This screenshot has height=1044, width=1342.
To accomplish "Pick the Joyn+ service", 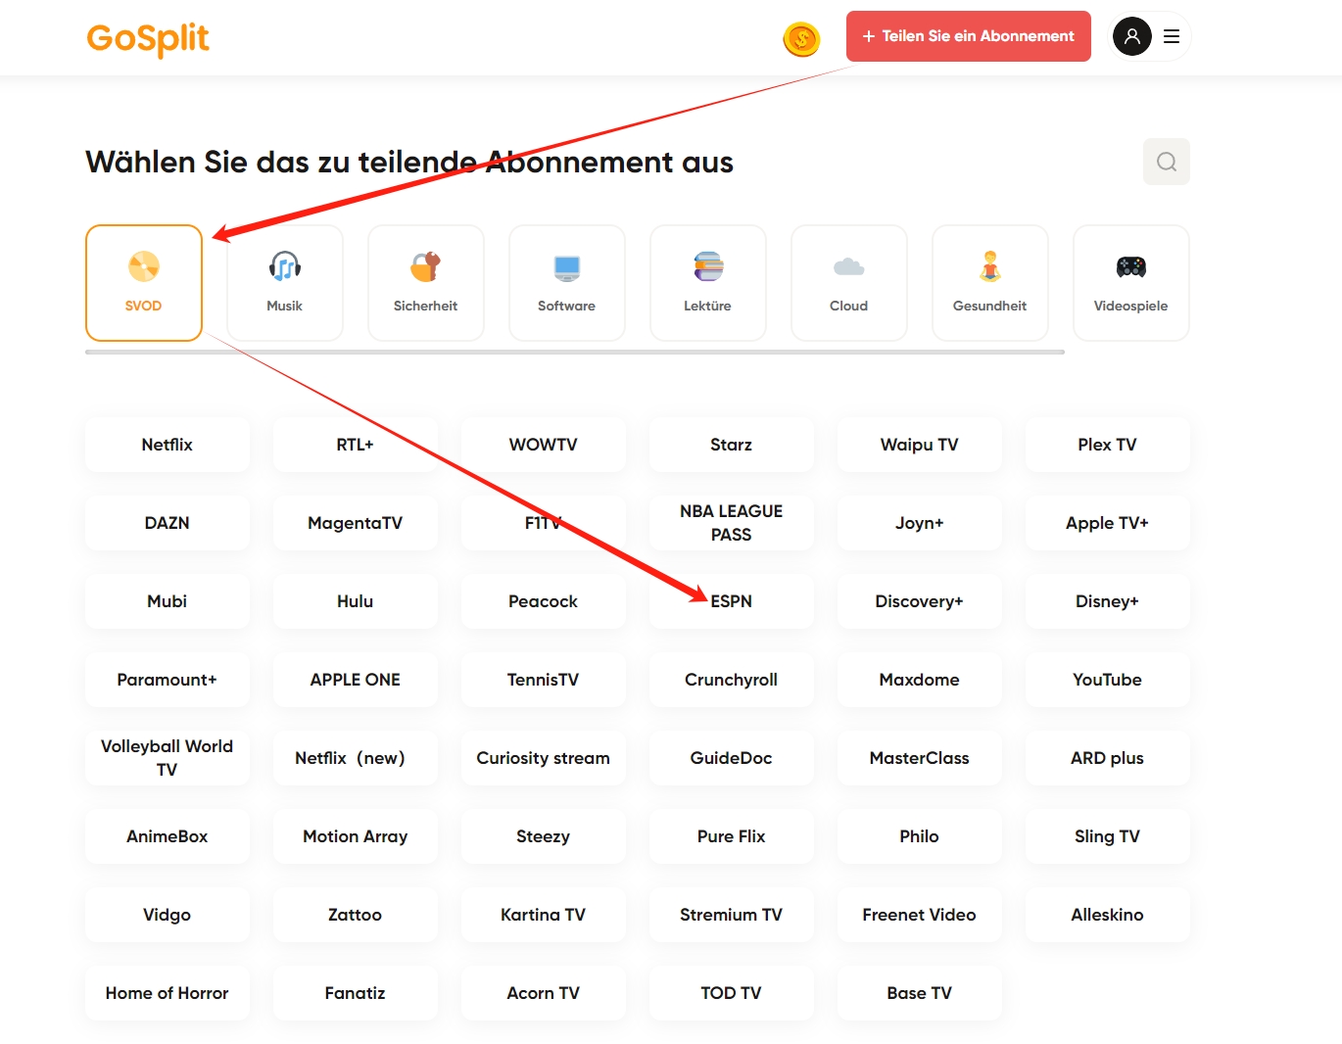I will 920,523.
